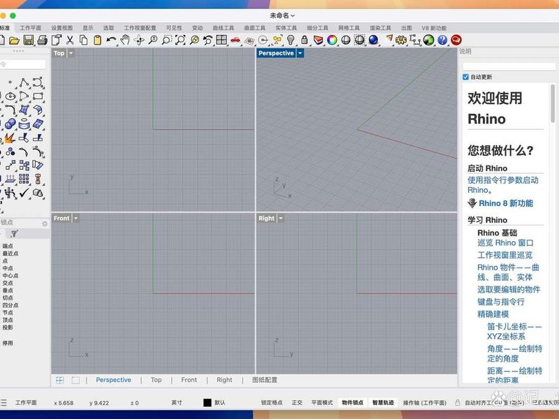
Task: Open the Top viewport dropdown arrow
Action: pos(71,53)
